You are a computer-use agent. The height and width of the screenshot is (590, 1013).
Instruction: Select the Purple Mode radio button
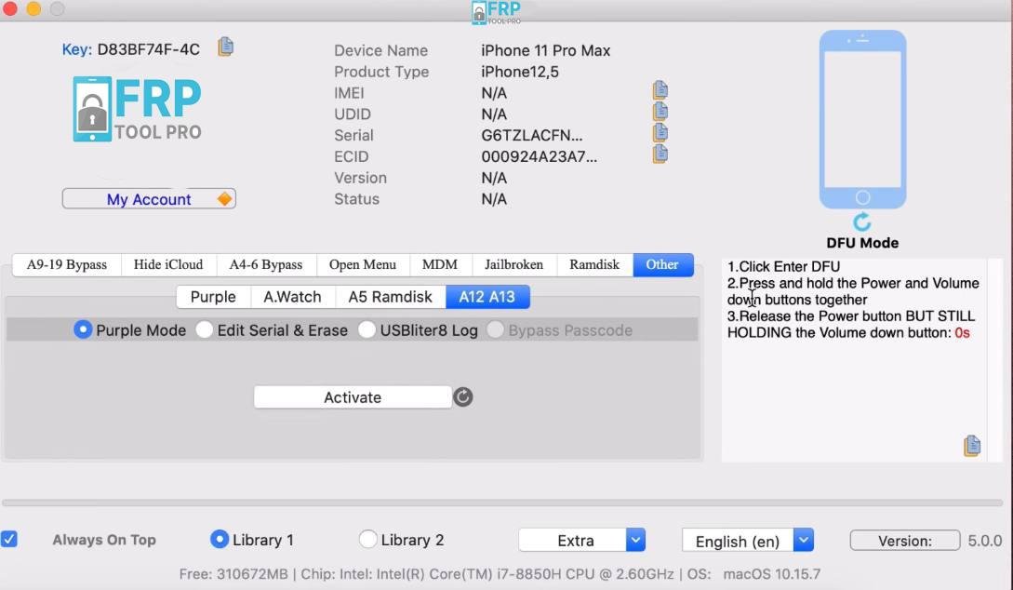point(83,329)
